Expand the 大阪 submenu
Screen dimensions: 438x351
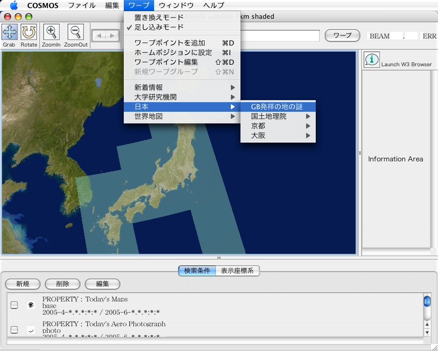pos(278,136)
